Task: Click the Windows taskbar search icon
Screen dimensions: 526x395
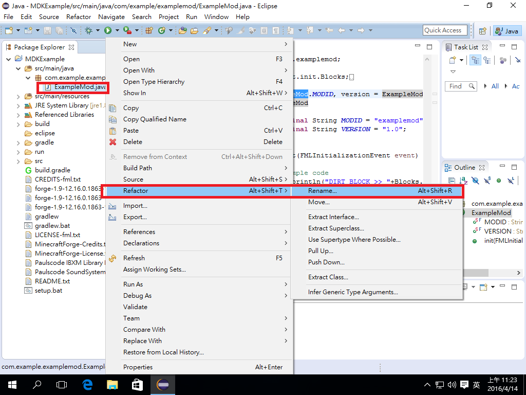Action: click(x=37, y=385)
